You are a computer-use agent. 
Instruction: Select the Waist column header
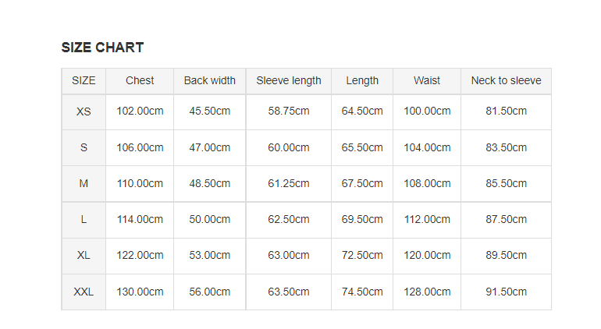pos(427,81)
